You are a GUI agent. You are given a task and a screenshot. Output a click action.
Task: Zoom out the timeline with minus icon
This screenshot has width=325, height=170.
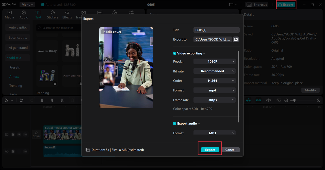pyautogui.click(x=286, y=100)
